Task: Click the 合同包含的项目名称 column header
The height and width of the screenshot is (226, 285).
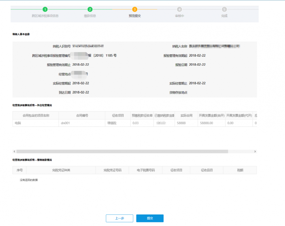Action: point(36,115)
